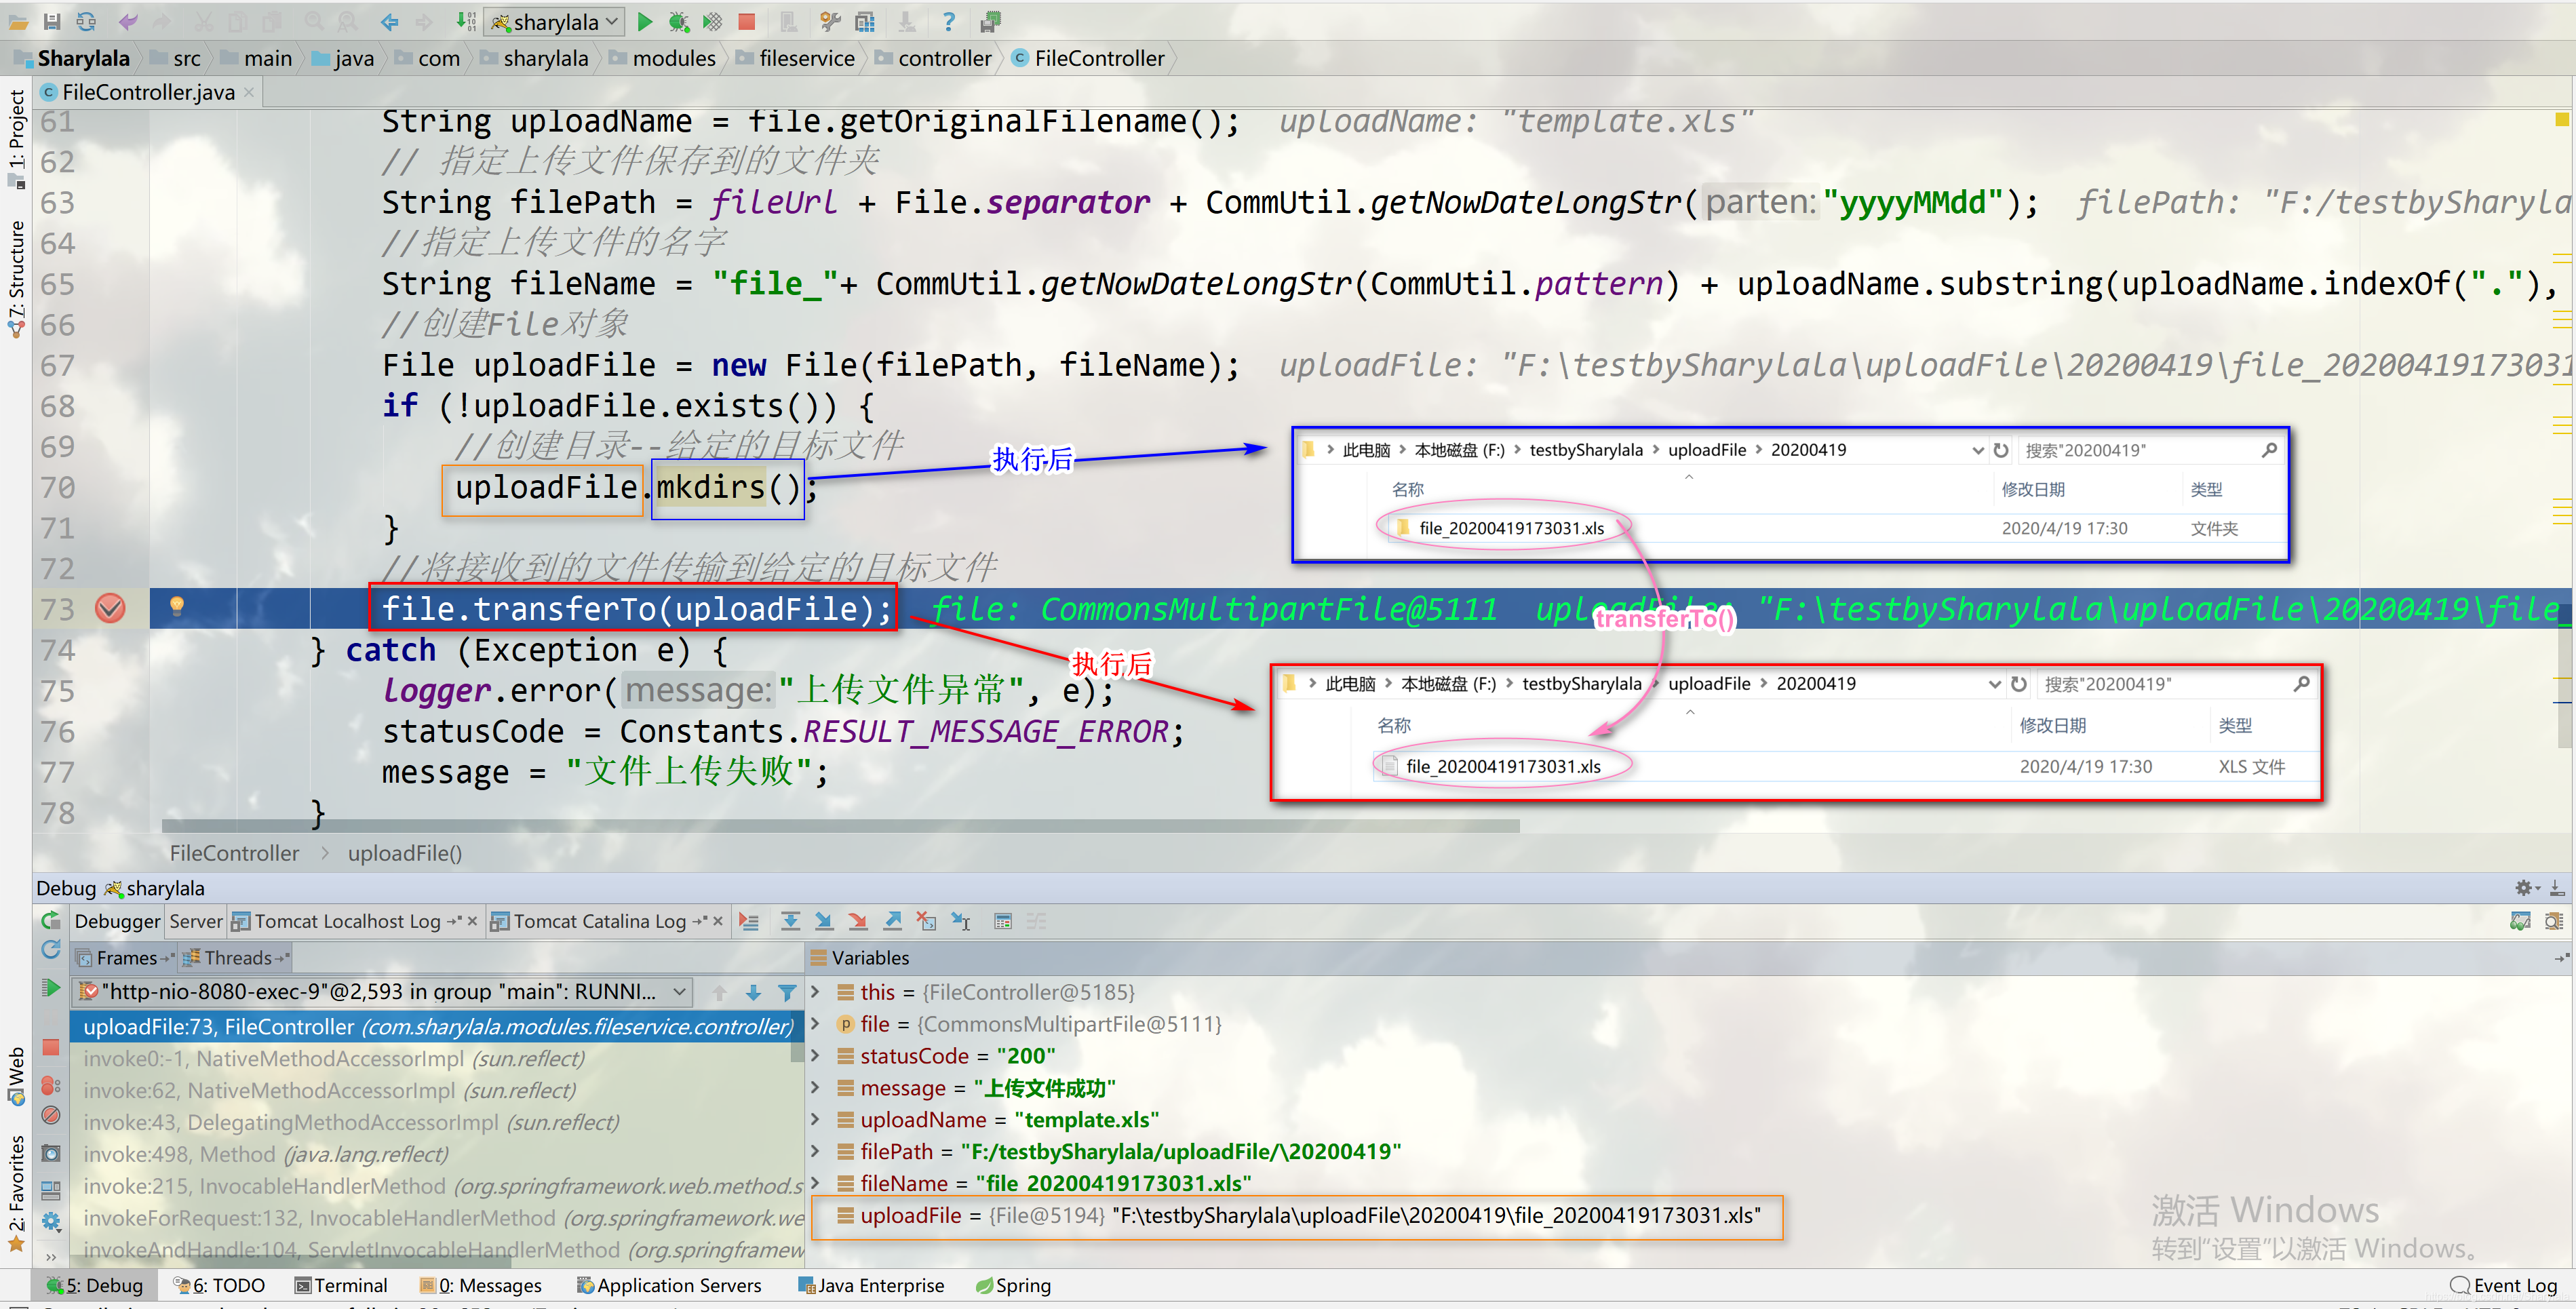Open the Tomcat Localhost Log tab
Screen dimensions: 2576x1309
point(346,921)
